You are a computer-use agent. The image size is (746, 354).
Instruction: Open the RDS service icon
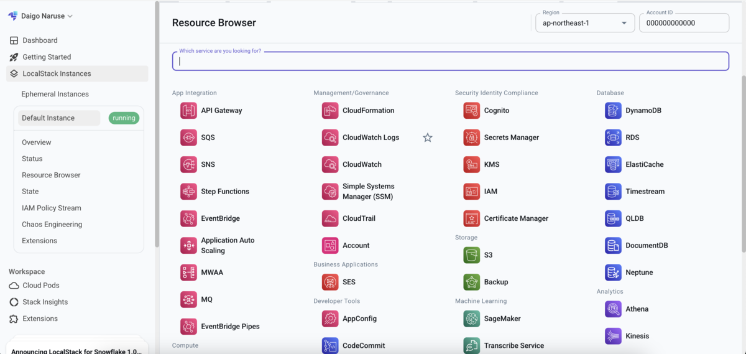(613, 137)
